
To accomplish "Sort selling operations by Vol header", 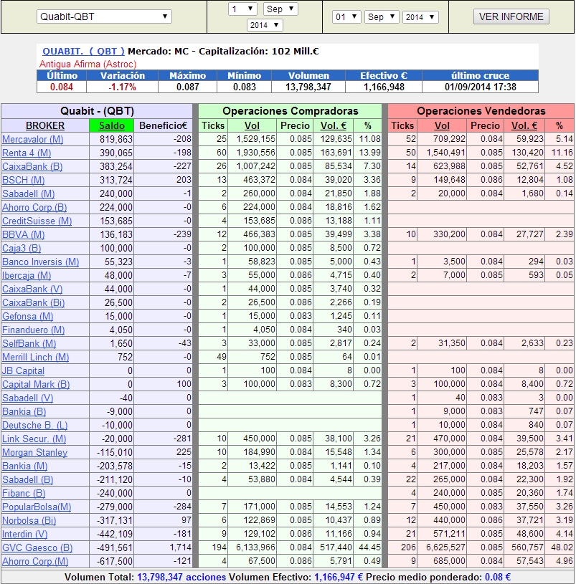I will (x=442, y=125).
